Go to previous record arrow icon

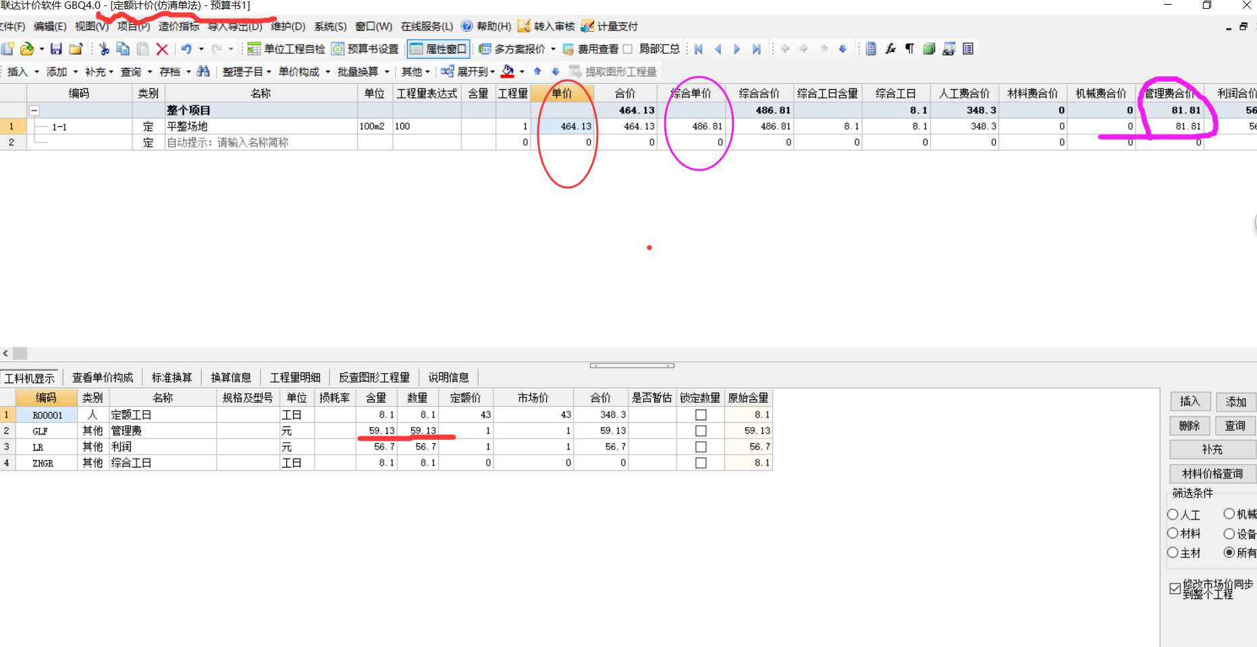(718, 49)
